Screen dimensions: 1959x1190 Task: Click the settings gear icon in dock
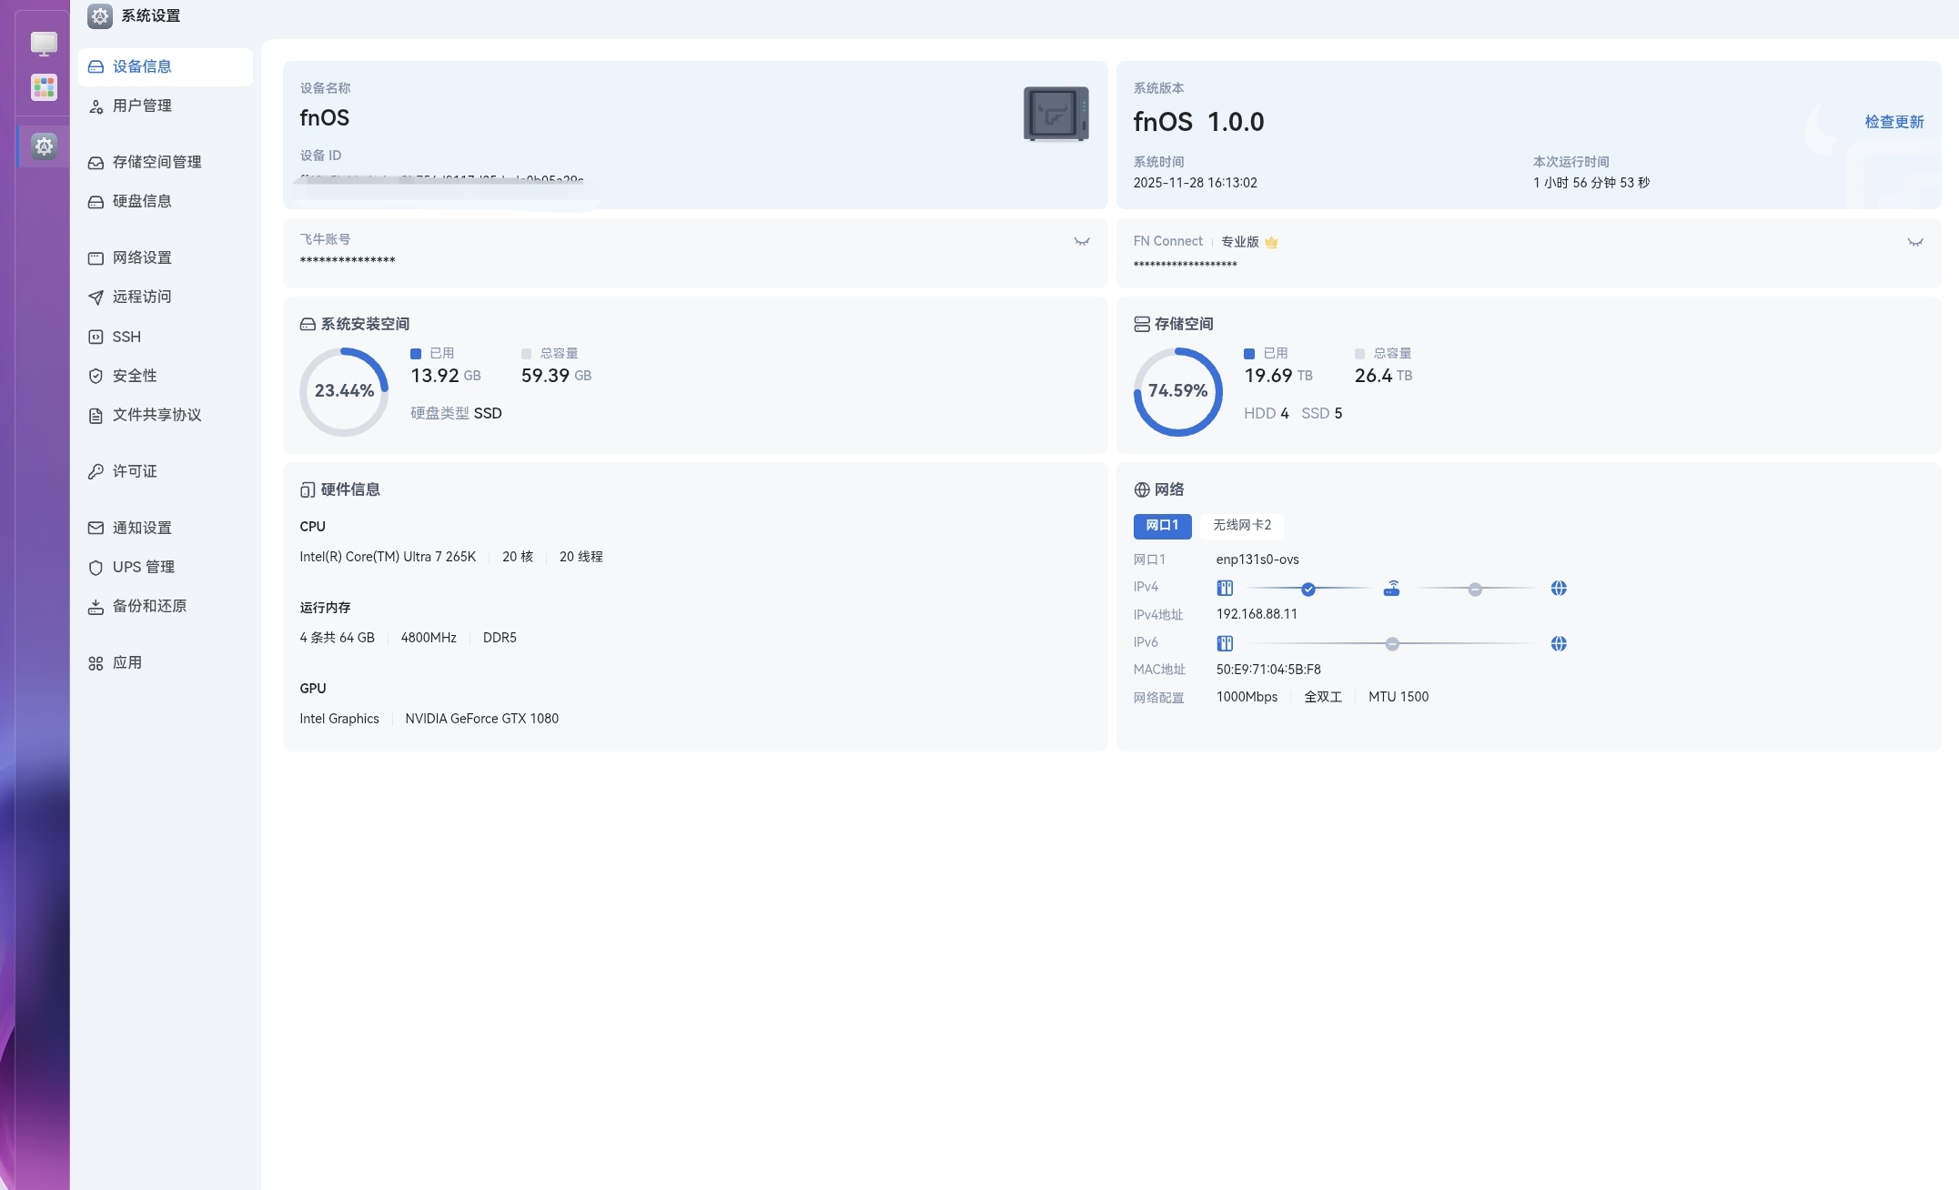pyautogui.click(x=44, y=146)
